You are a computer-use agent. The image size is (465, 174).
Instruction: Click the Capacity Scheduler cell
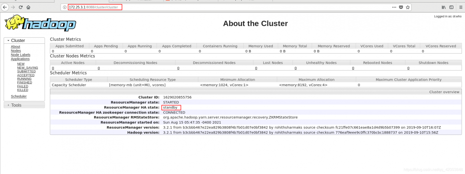[78, 85]
